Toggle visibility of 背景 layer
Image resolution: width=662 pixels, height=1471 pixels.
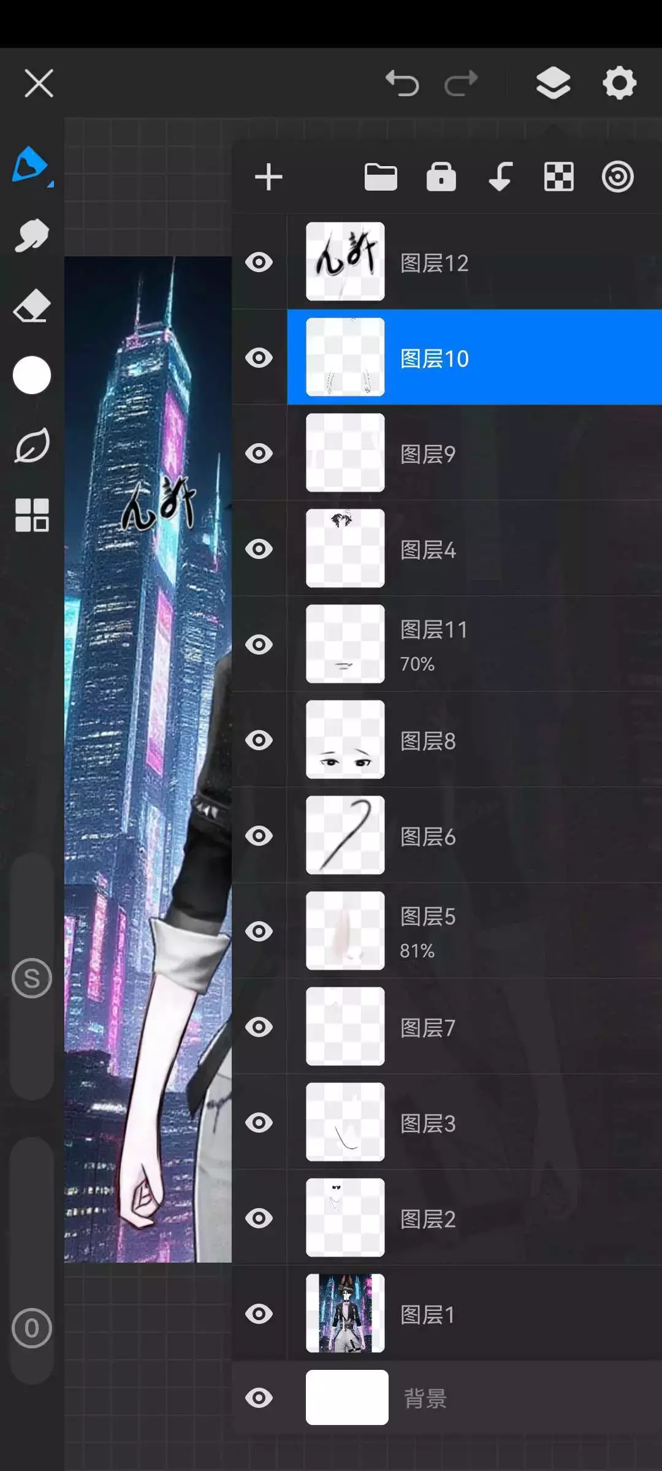click(259, 1397)
